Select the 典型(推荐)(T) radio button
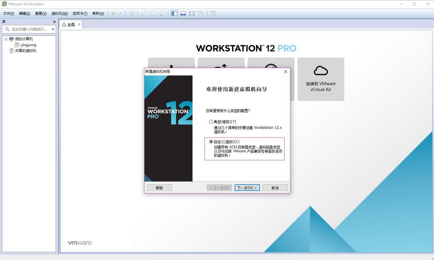The width and height of the screenshot is (434, 260). tap(211, 122)
